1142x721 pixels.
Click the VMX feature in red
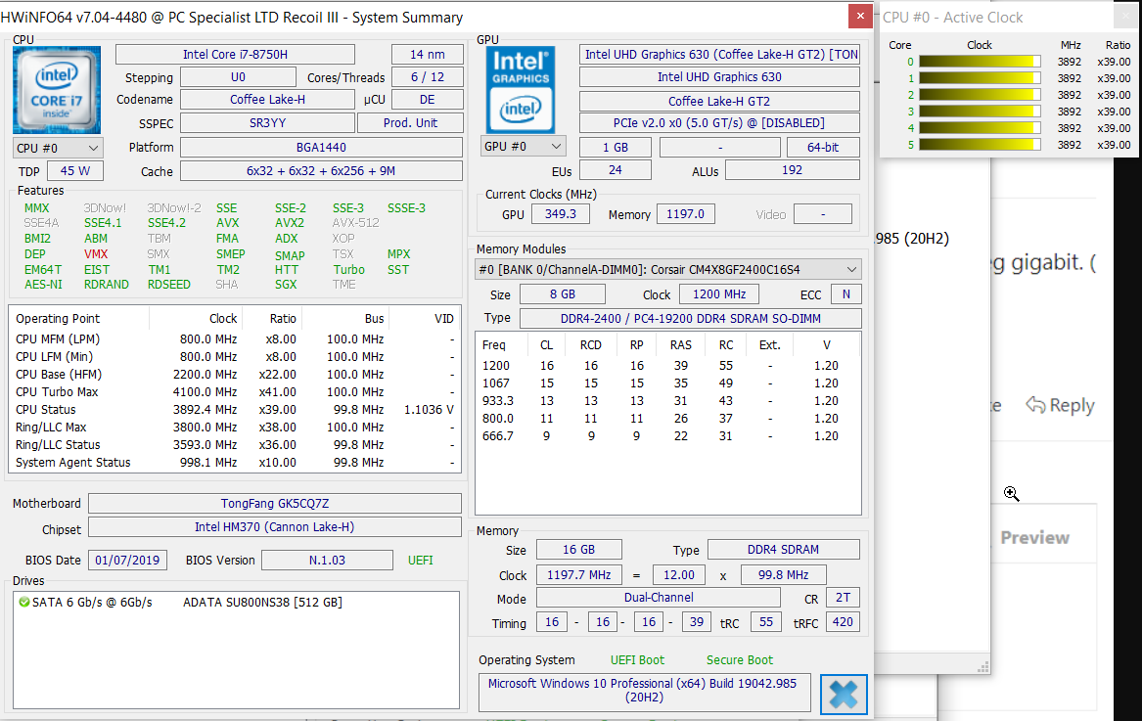coord(95,254)
